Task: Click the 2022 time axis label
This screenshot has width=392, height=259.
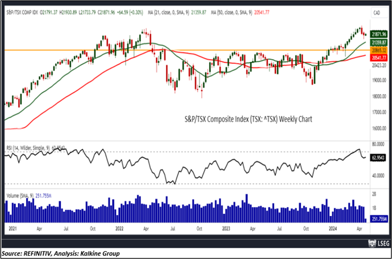Action: pos(119,229)
